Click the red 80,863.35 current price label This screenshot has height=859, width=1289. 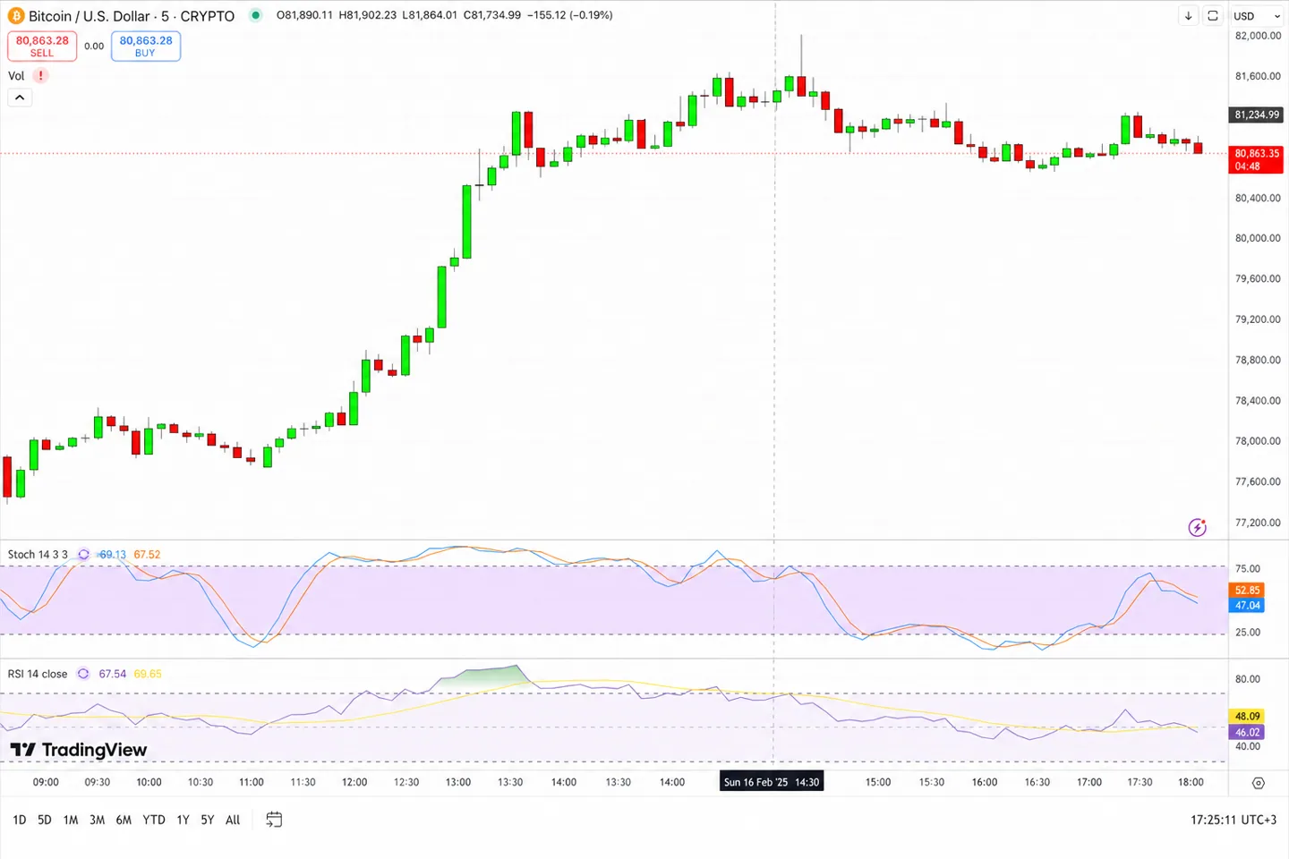1257,160
